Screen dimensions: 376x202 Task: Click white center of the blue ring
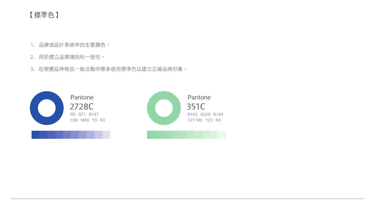[47, 108]
